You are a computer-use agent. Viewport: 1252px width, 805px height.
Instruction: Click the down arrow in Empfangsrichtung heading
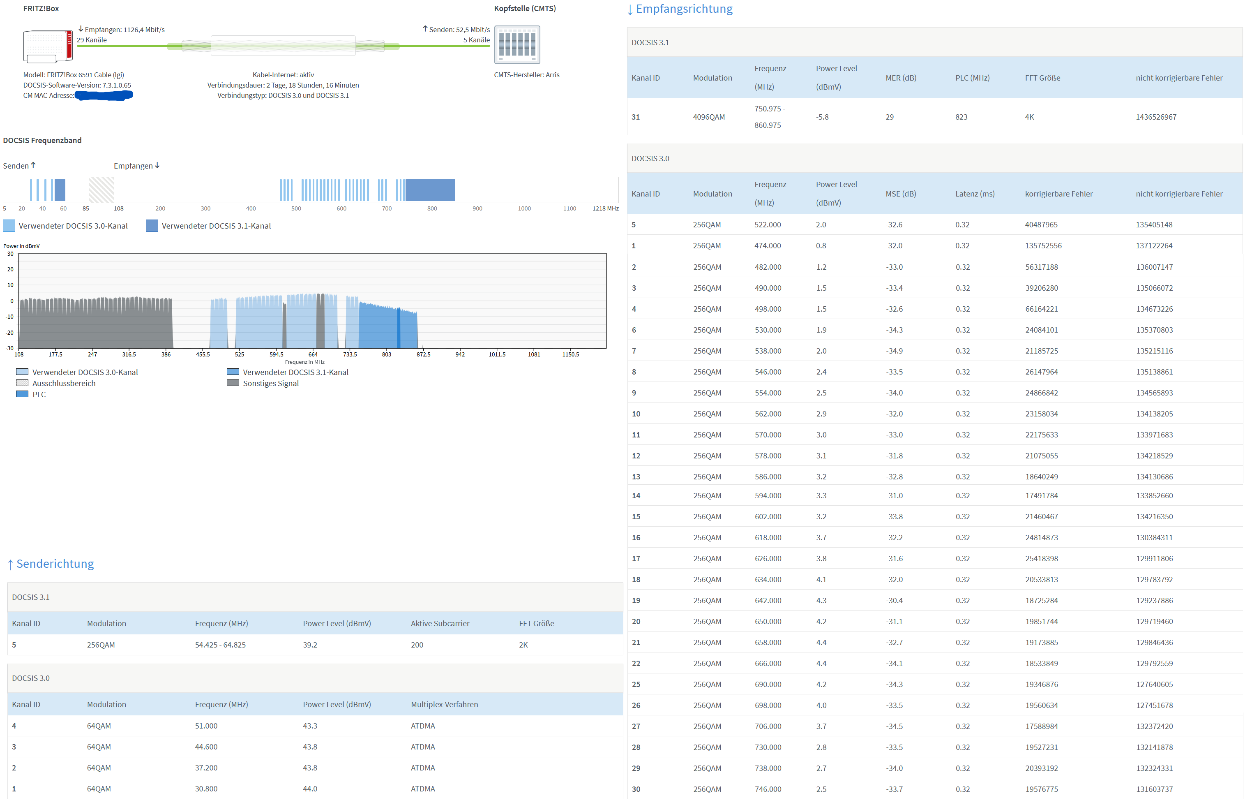[x=630, y=9]
